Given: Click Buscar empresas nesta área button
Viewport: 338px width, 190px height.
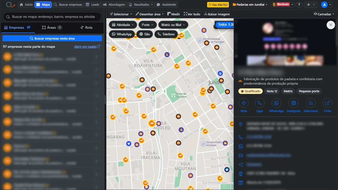Looking at the screenshot, I should tap(52, 39).
